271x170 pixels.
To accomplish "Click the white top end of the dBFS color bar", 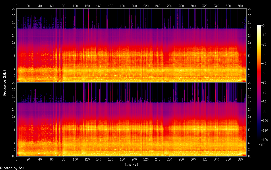I will [x=259, y=27].
